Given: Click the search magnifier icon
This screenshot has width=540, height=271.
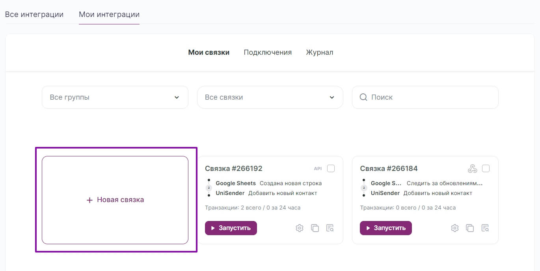Looking at the screenshot, I should [x=363, y=97].
